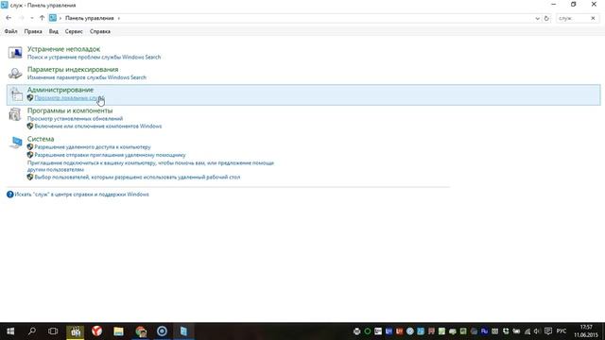Open Приглашение подключиться к вашему компьютеру link

[x=150, y=166]
